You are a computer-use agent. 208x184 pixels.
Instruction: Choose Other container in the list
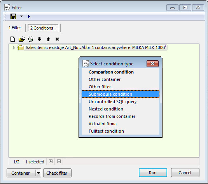pos(121,79)
